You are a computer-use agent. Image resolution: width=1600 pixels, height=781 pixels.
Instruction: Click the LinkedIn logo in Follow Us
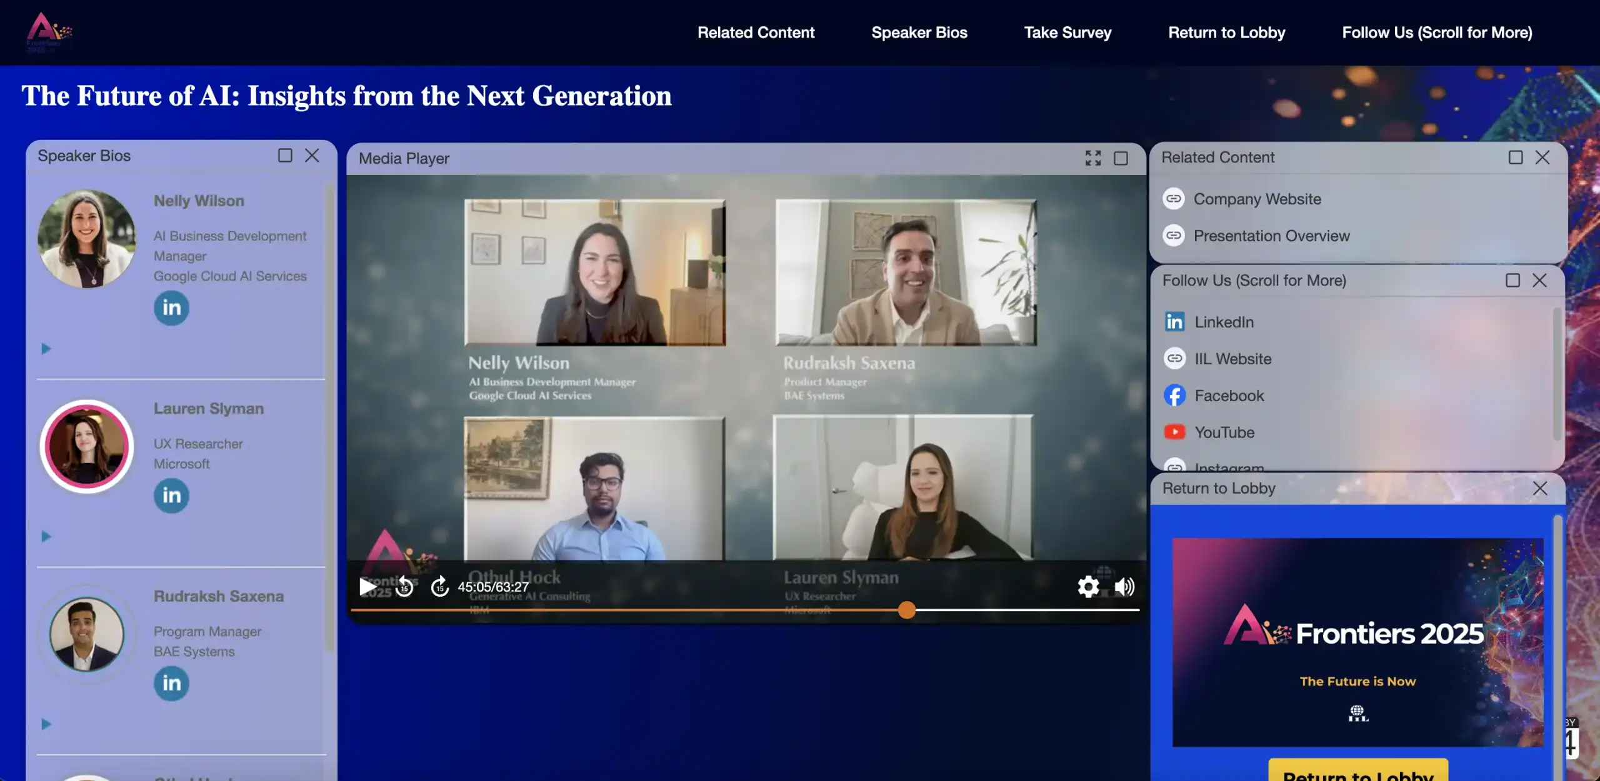(1174, 322)
